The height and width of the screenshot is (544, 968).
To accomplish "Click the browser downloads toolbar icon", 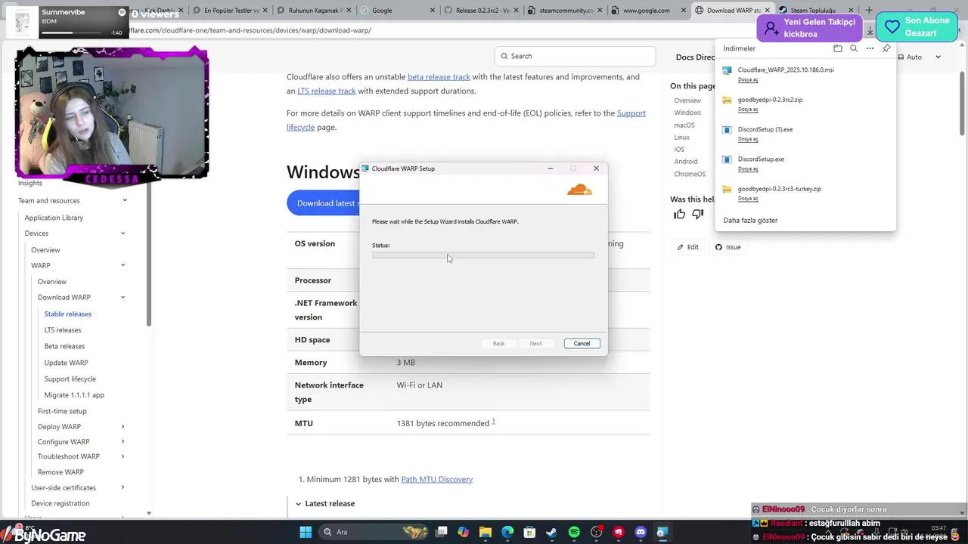I will (870, 30).
